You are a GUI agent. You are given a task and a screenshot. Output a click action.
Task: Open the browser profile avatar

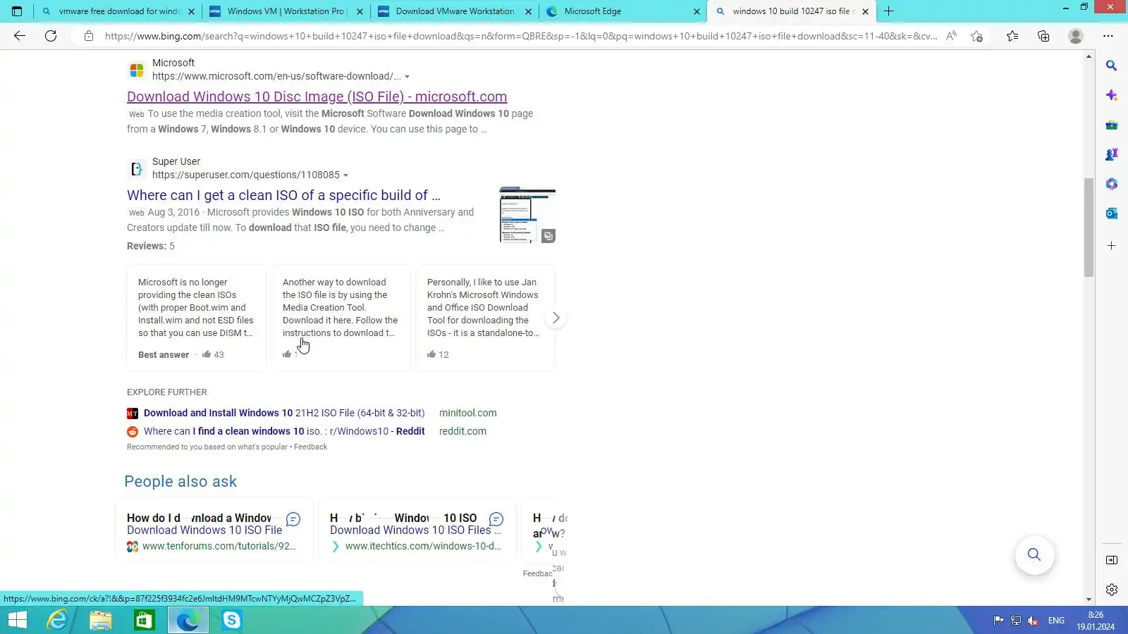(1075, 36)
